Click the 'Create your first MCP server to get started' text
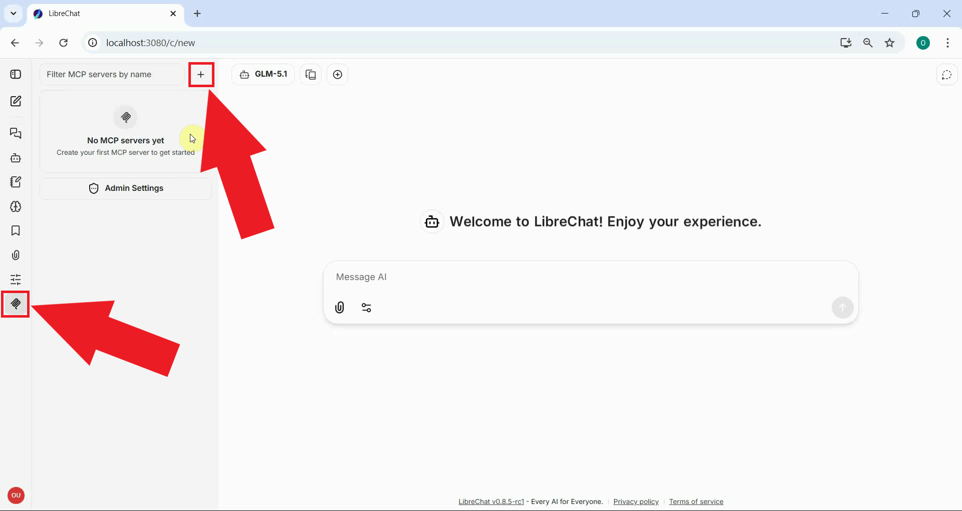The height and width of the screenshot is (511, 962). coord(125,152)
